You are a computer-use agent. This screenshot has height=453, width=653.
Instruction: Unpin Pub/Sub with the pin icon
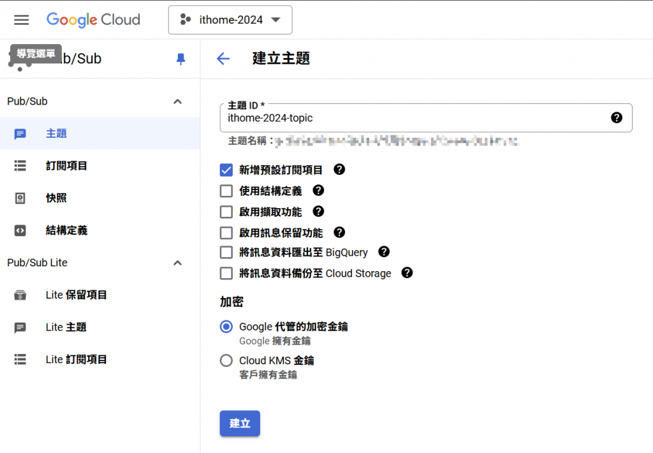click(180, 59)
